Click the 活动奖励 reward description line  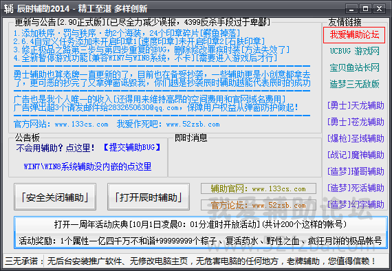(200, 241)
